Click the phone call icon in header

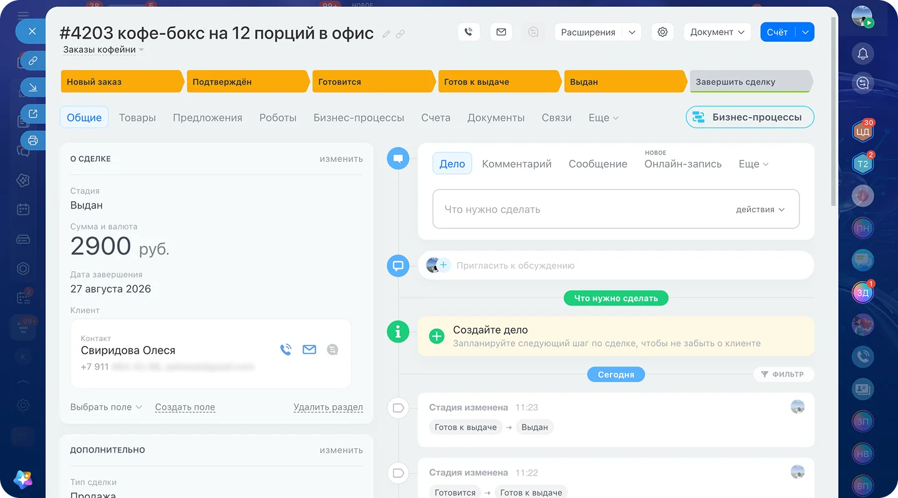[x=468, y=32]
